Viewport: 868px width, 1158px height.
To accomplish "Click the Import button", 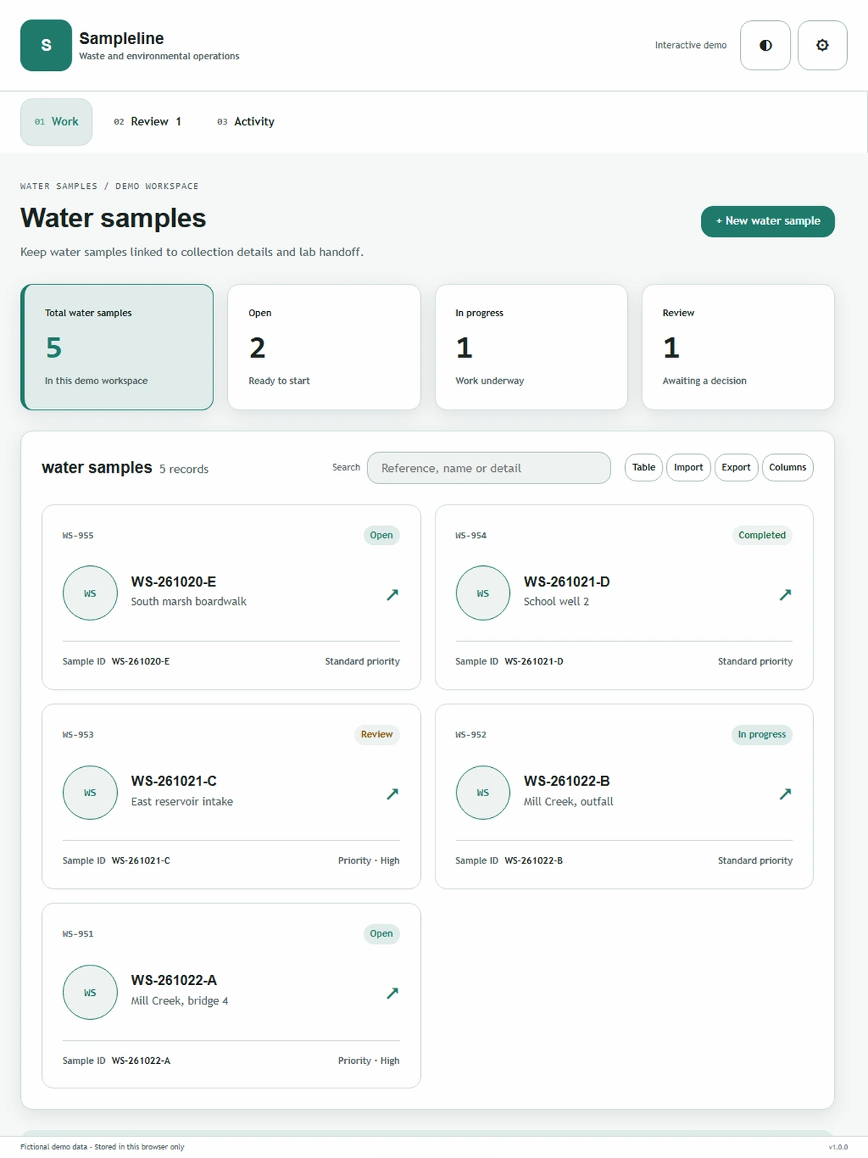I will click(689, 468).
